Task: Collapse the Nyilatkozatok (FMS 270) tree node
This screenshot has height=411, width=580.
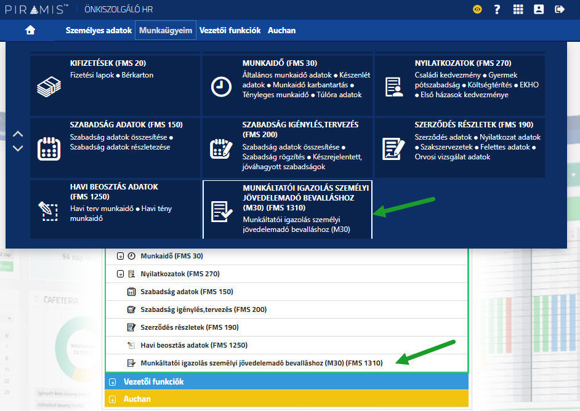Action: (x=120, y=274)
